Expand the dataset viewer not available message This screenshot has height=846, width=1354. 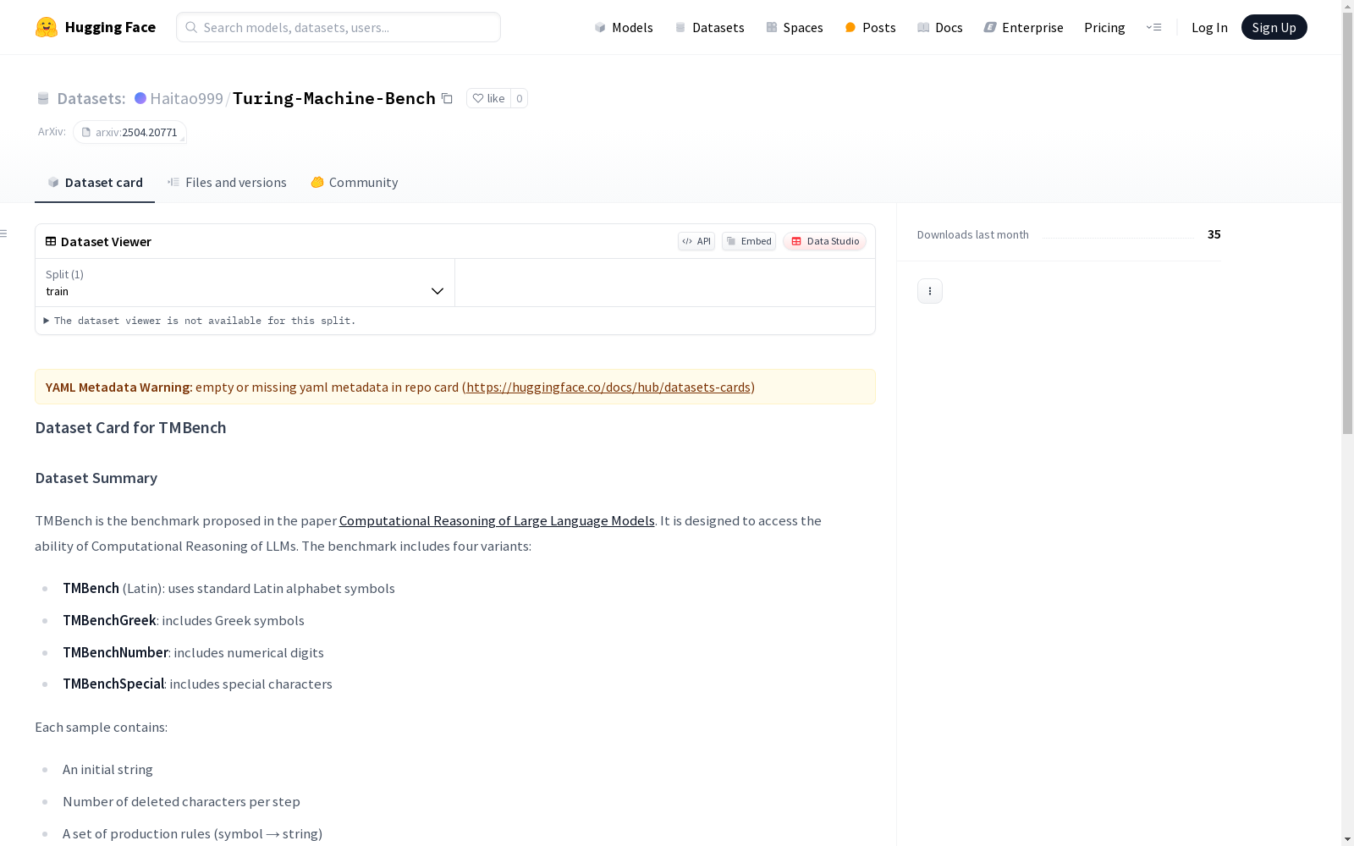pos(200,321)
